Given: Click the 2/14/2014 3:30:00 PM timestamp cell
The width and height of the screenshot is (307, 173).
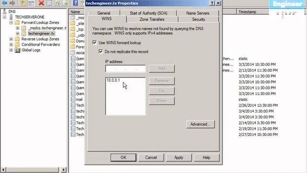Looking at the screenshot, I should tap(257, 123).
